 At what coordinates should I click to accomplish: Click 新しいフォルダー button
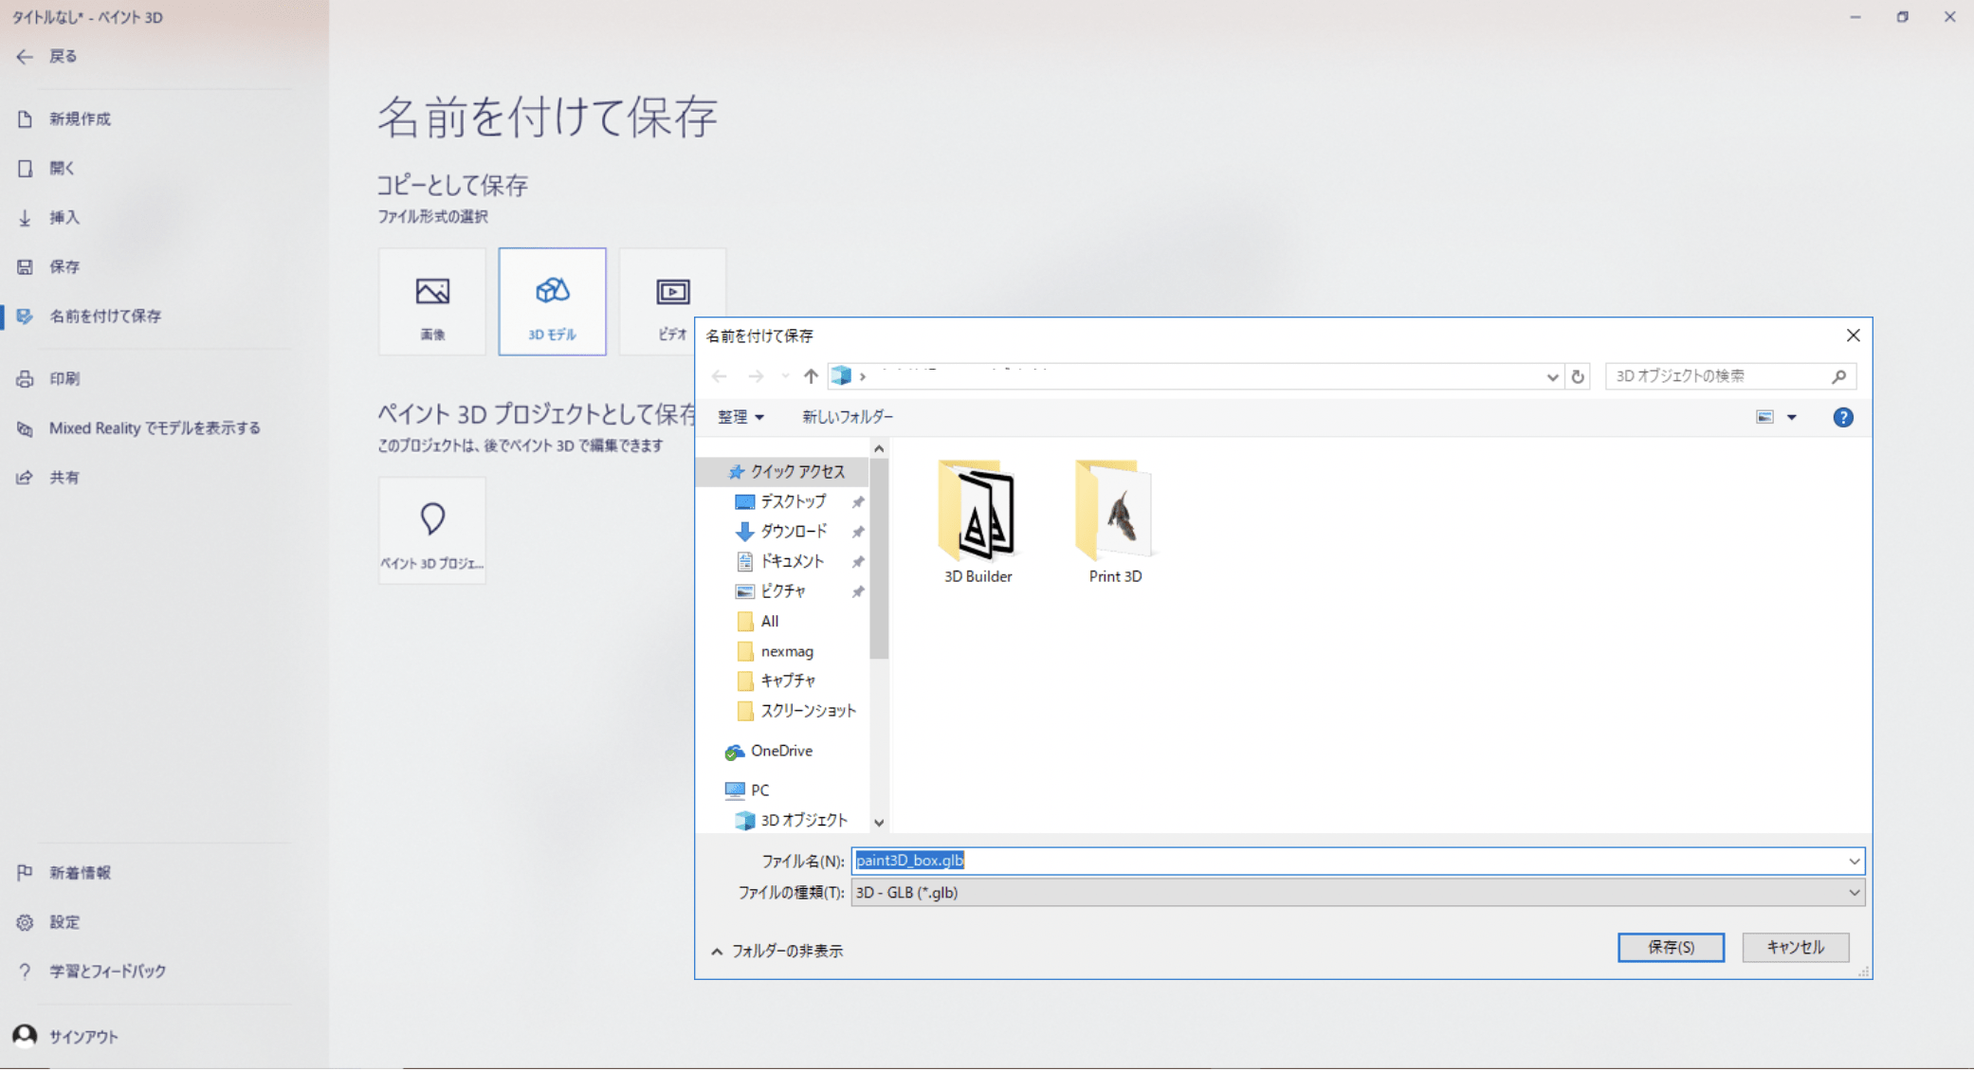[848, 417]
